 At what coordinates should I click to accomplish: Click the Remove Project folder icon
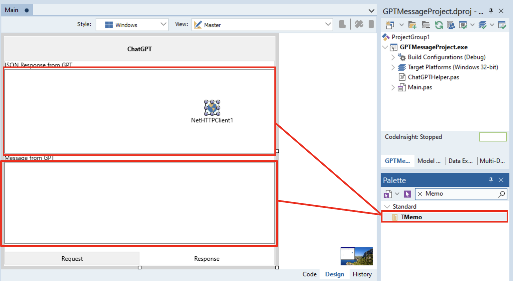coord(426,25)
